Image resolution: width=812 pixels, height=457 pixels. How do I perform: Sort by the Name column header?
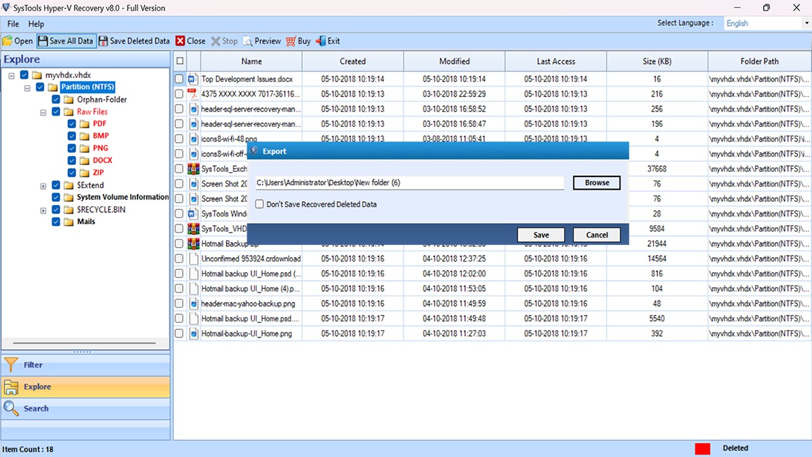click(251, 62)
